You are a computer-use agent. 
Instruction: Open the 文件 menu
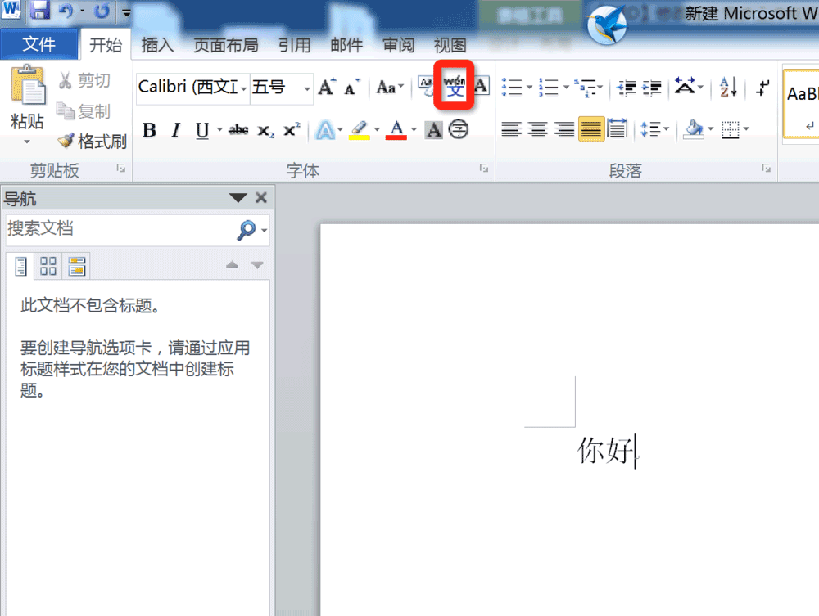[x=39, y=44]
